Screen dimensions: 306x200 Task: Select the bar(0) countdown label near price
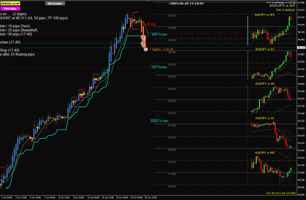(161, 49)
